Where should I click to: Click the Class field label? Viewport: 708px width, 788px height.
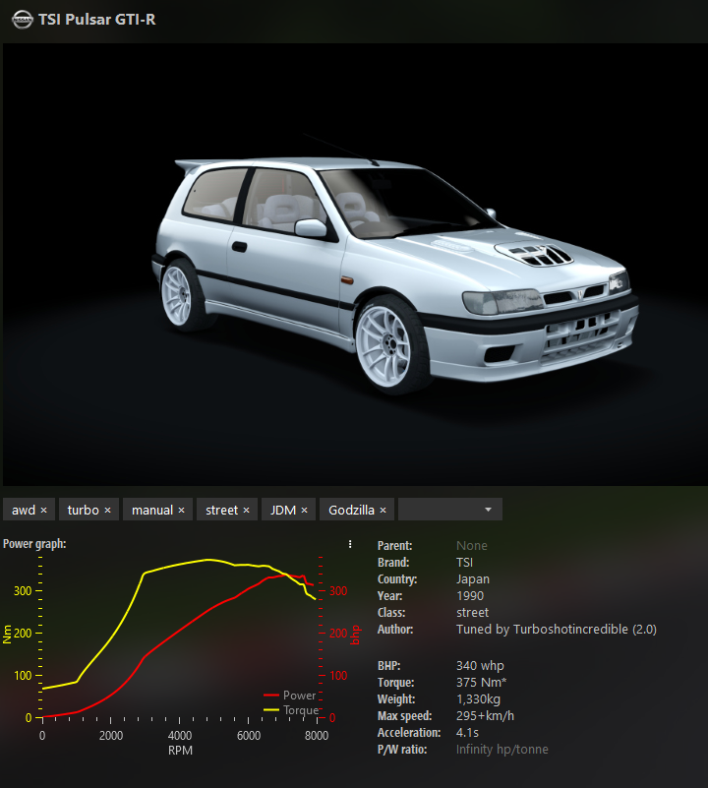pyautogui.click(x=391, y=613)
